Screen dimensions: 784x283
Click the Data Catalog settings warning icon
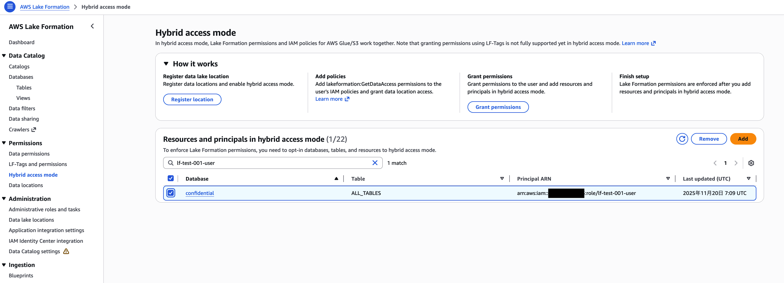[66, 251]
